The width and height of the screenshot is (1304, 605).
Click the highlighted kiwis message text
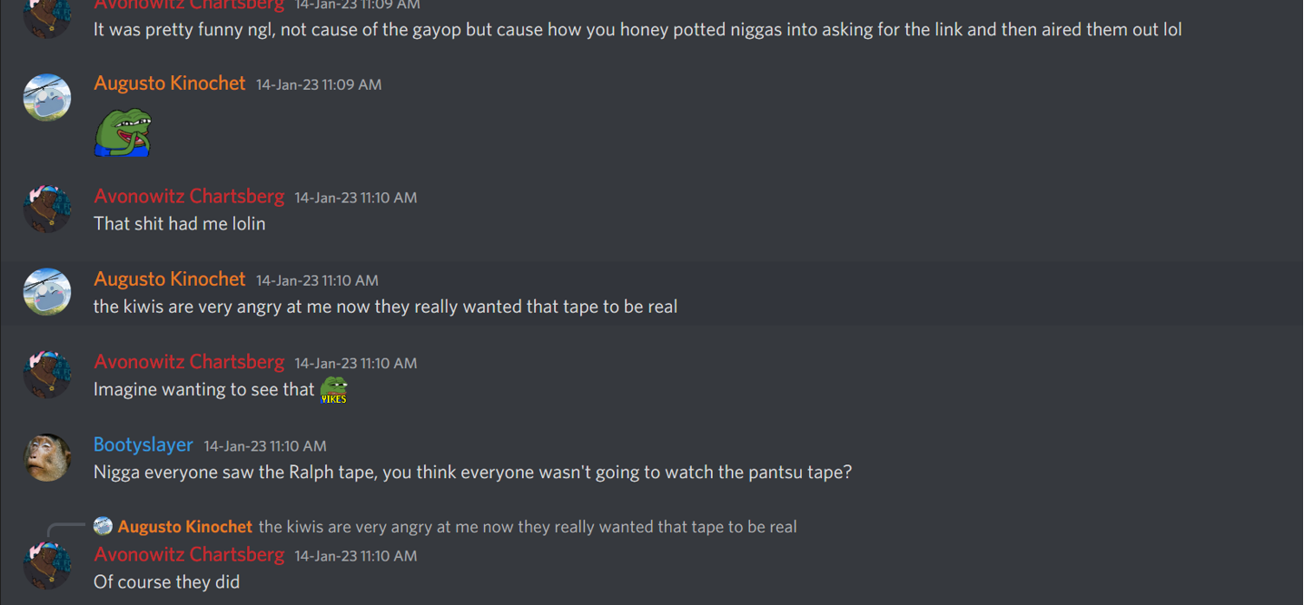(x=386, y=307)
